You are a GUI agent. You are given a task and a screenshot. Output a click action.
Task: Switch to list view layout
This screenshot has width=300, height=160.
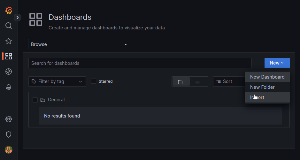click(197, 82)
